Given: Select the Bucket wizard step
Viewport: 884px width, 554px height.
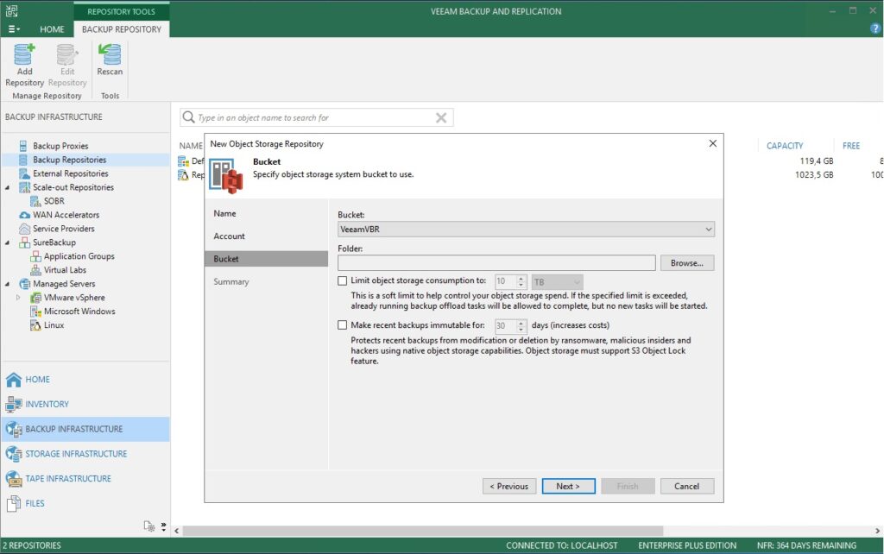Looking at the screenshot, I should coord(266,259).
